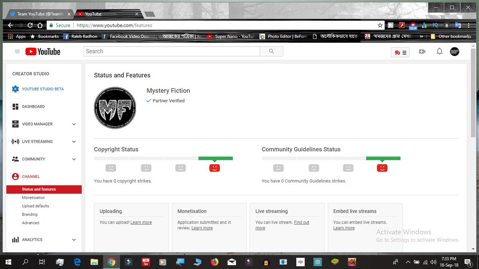The image size is (479, 269).
Task: Click the Chrome home button
Action: click(40, 25)
